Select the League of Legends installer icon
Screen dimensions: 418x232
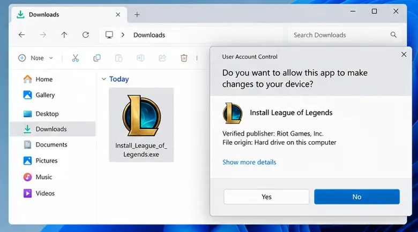[x=141, y=116]
